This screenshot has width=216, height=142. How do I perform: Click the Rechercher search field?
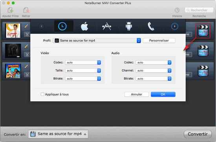tap(199, 10)
